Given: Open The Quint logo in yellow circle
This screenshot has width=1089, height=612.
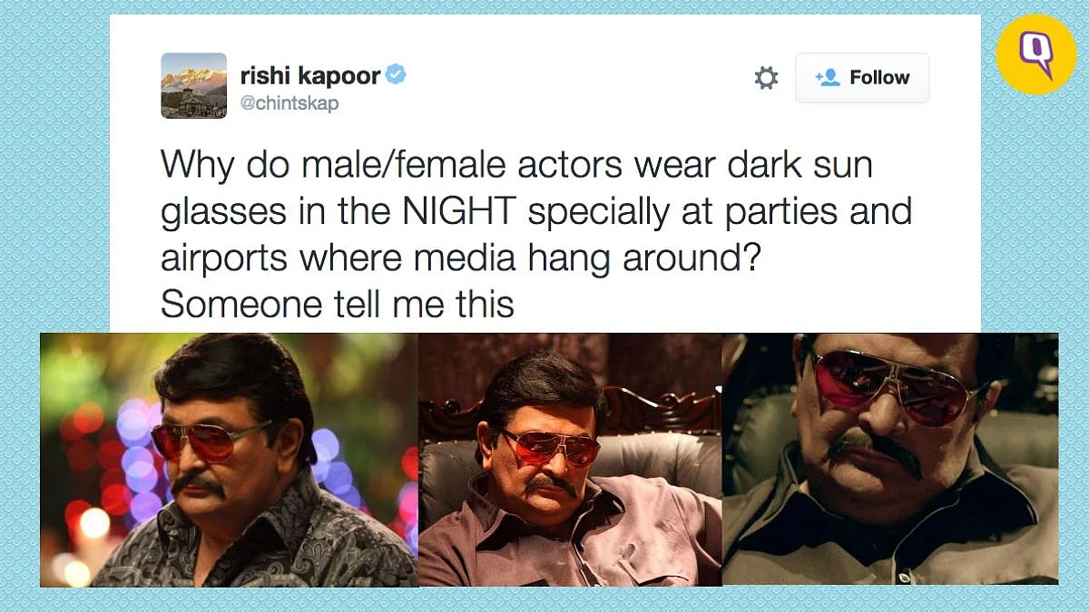Looking at the screenshot, I should (1035, 53).
